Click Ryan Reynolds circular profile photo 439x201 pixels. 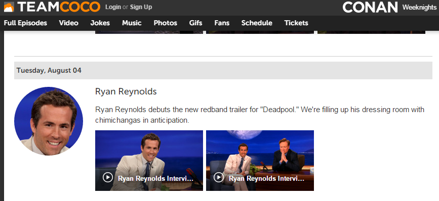click(49, 121)
